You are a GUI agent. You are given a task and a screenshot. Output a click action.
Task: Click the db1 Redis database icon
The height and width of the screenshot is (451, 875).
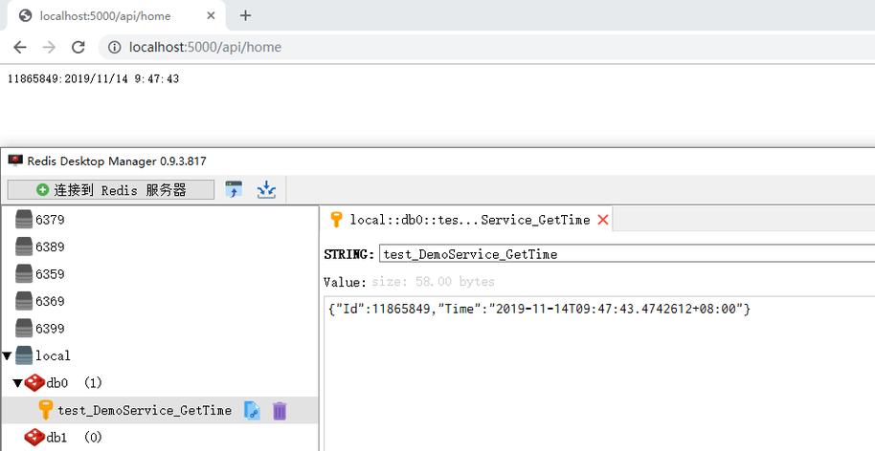coord(34,437)
